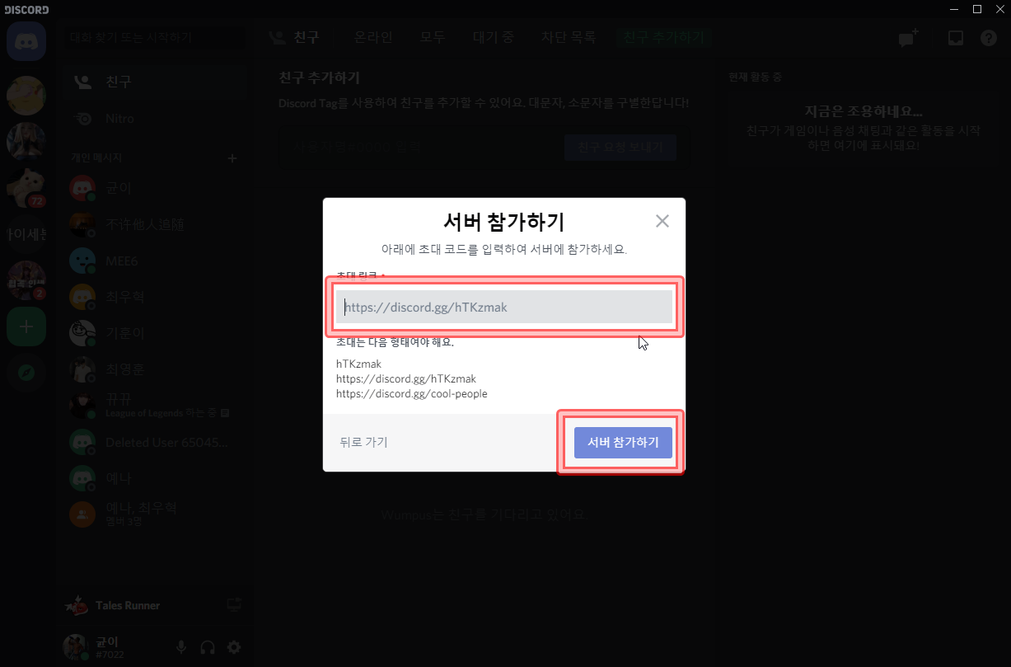Open 친구 item in the sidebar
1011x667 pixels.
click(155, 82)
